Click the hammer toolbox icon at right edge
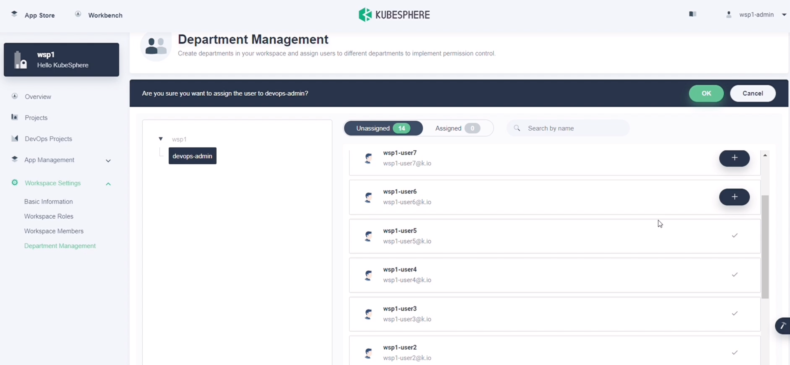 [x=783, y=326]
